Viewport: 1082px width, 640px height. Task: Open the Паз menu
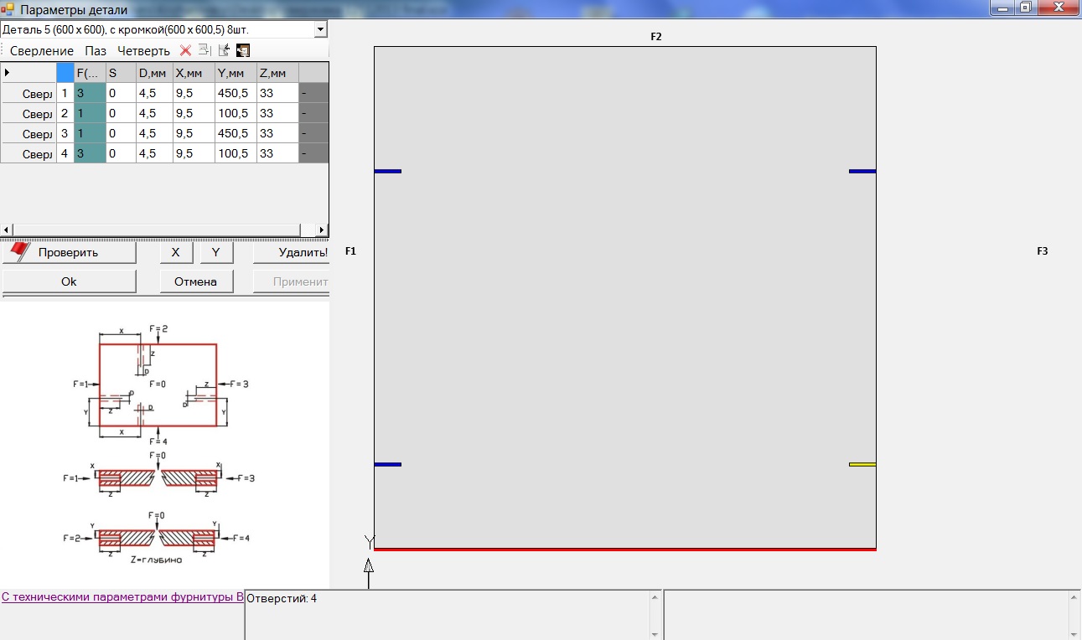pyautogui.click(x=96, y=51)
